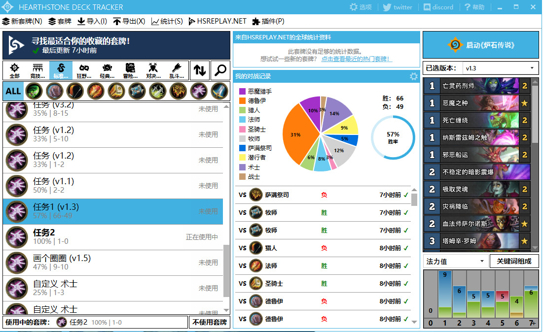The height and width of the screenshot is (332, 543).
Task: Filter decks by Paladin class icon
Action: [x=116, y=91]
